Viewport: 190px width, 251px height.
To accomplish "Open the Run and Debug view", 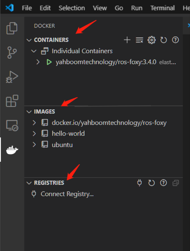I will (12, 77).
